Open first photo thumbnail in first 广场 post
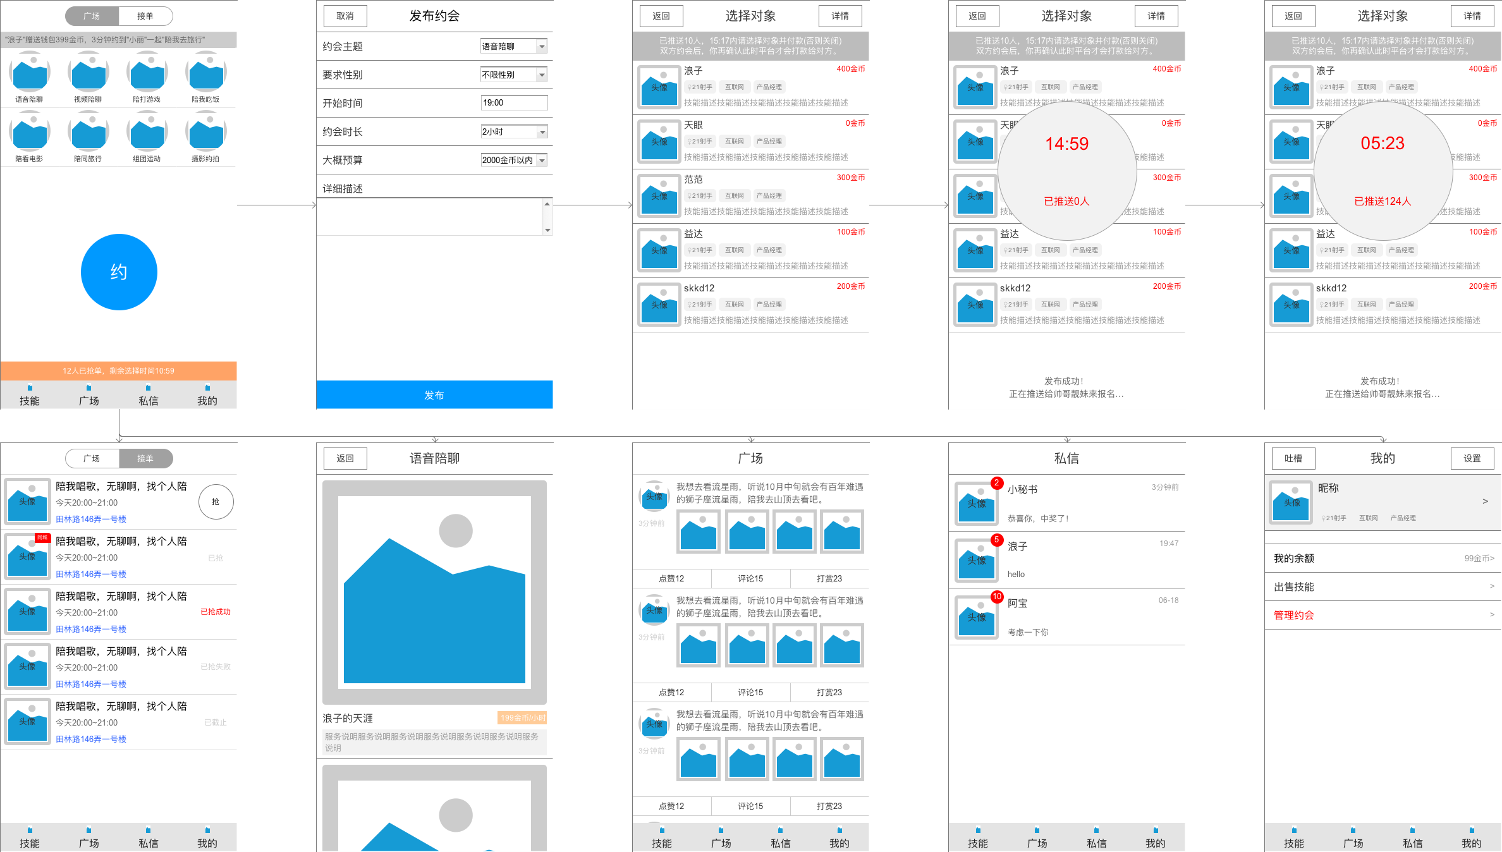 coord(699,532)
